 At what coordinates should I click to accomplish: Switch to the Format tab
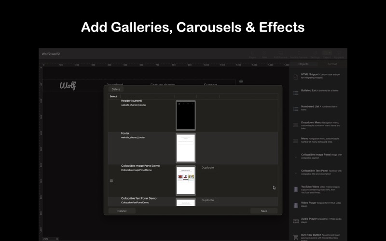click(x=332, y=64)
